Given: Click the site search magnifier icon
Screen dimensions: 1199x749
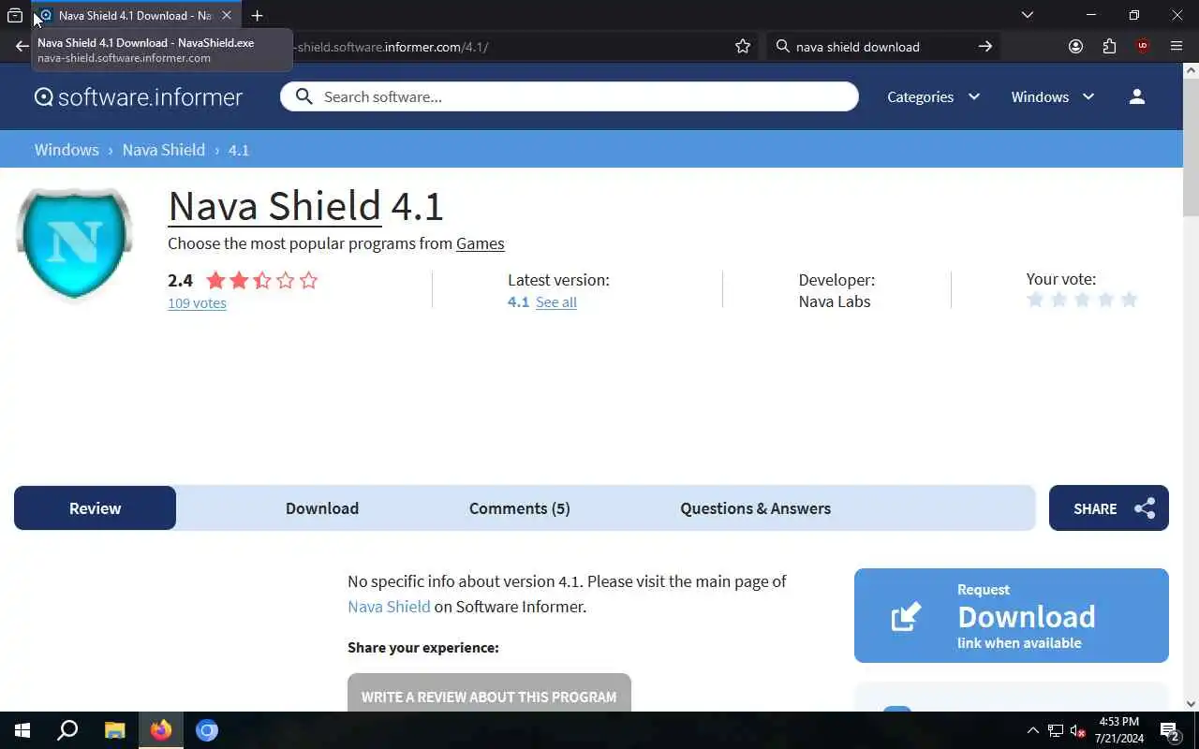Looking at the screenshot, I should [x=303, y=96].
